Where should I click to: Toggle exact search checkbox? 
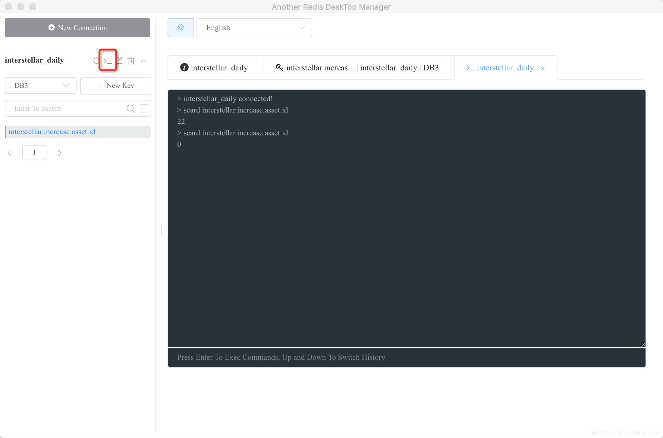click(144, 108)
